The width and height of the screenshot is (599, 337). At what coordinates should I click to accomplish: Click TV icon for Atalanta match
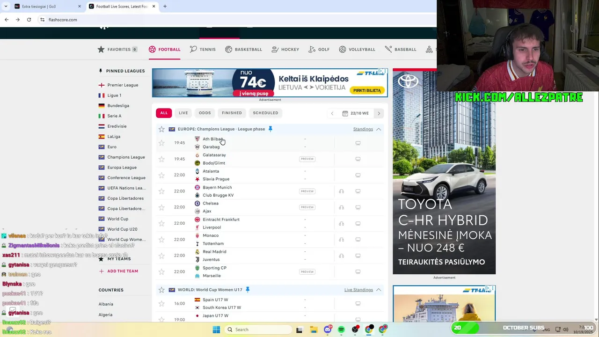tap(358, 175)
